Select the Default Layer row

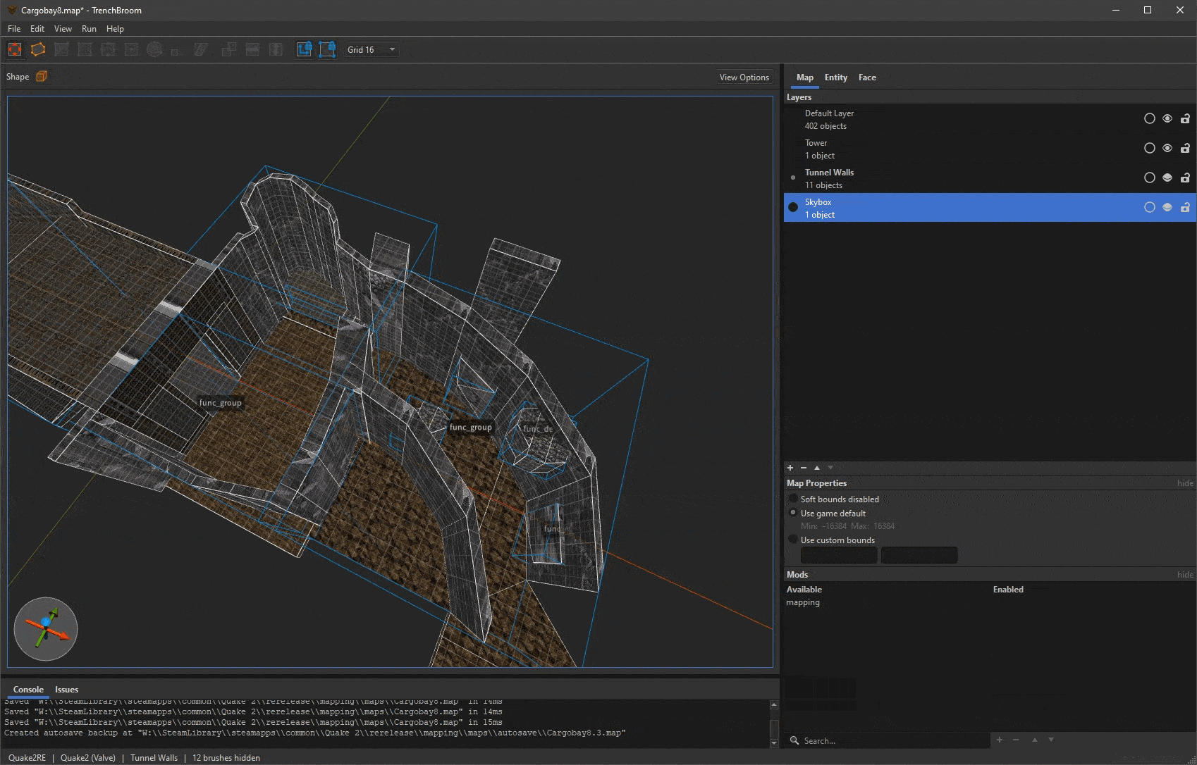pos(990,119)
